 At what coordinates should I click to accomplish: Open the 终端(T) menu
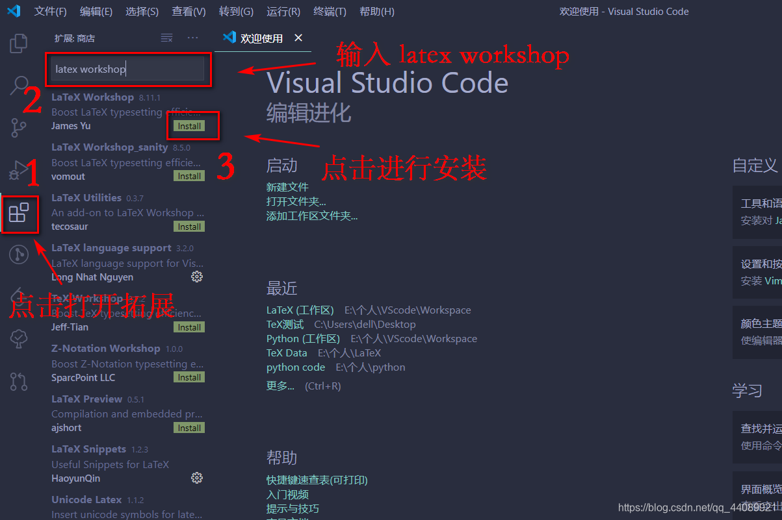coord(330,12)
